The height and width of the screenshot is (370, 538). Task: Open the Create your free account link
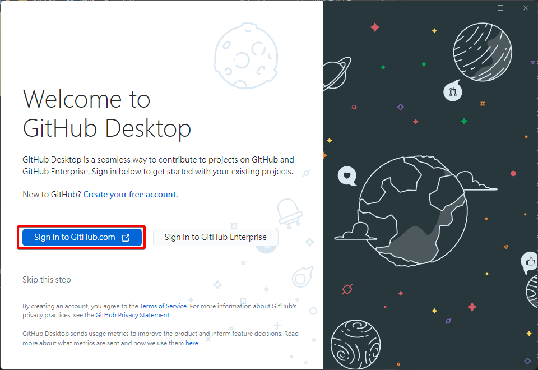click(131, 195)
